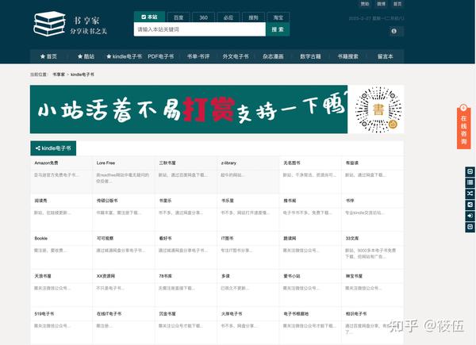This screenshot has height=345, width=476.
Task: Click the small 首页 link at top right
Action: pyautogui.click(x=397, y=4)
